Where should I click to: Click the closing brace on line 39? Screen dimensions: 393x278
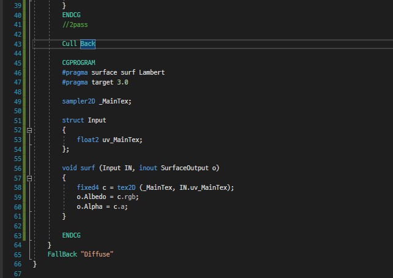(x=64, y=6)
